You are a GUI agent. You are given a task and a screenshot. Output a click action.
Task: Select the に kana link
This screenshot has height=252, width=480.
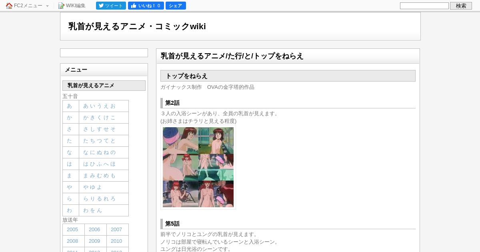pos(93,152)
